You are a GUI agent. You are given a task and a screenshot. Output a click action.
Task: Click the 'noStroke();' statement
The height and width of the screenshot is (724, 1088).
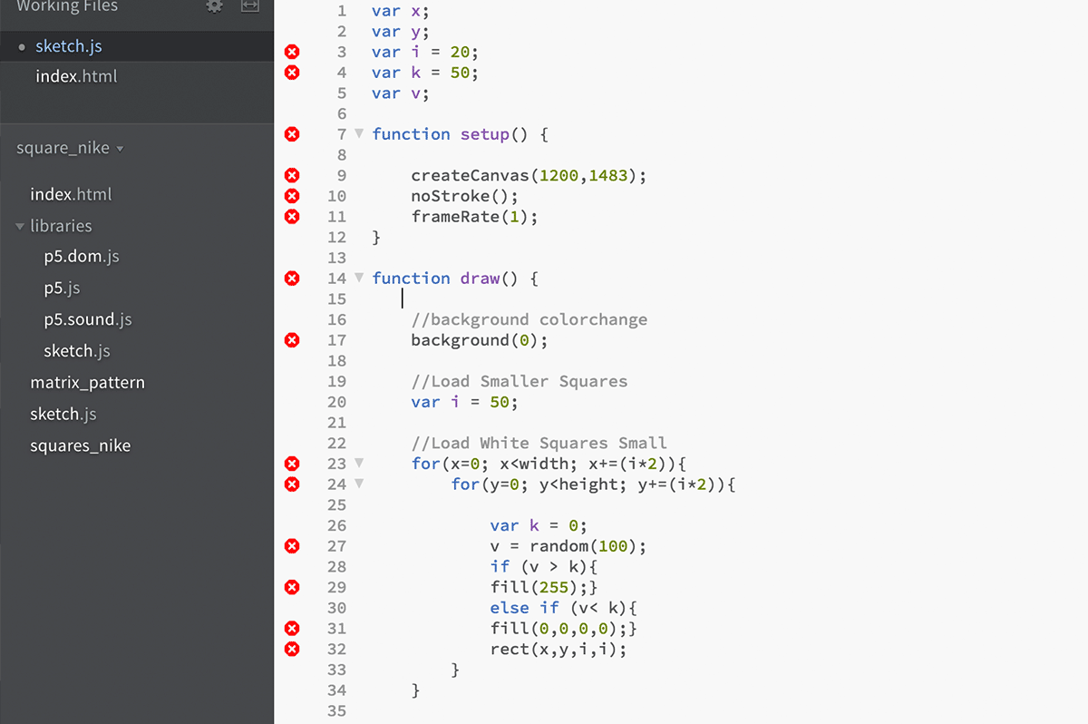464,196
